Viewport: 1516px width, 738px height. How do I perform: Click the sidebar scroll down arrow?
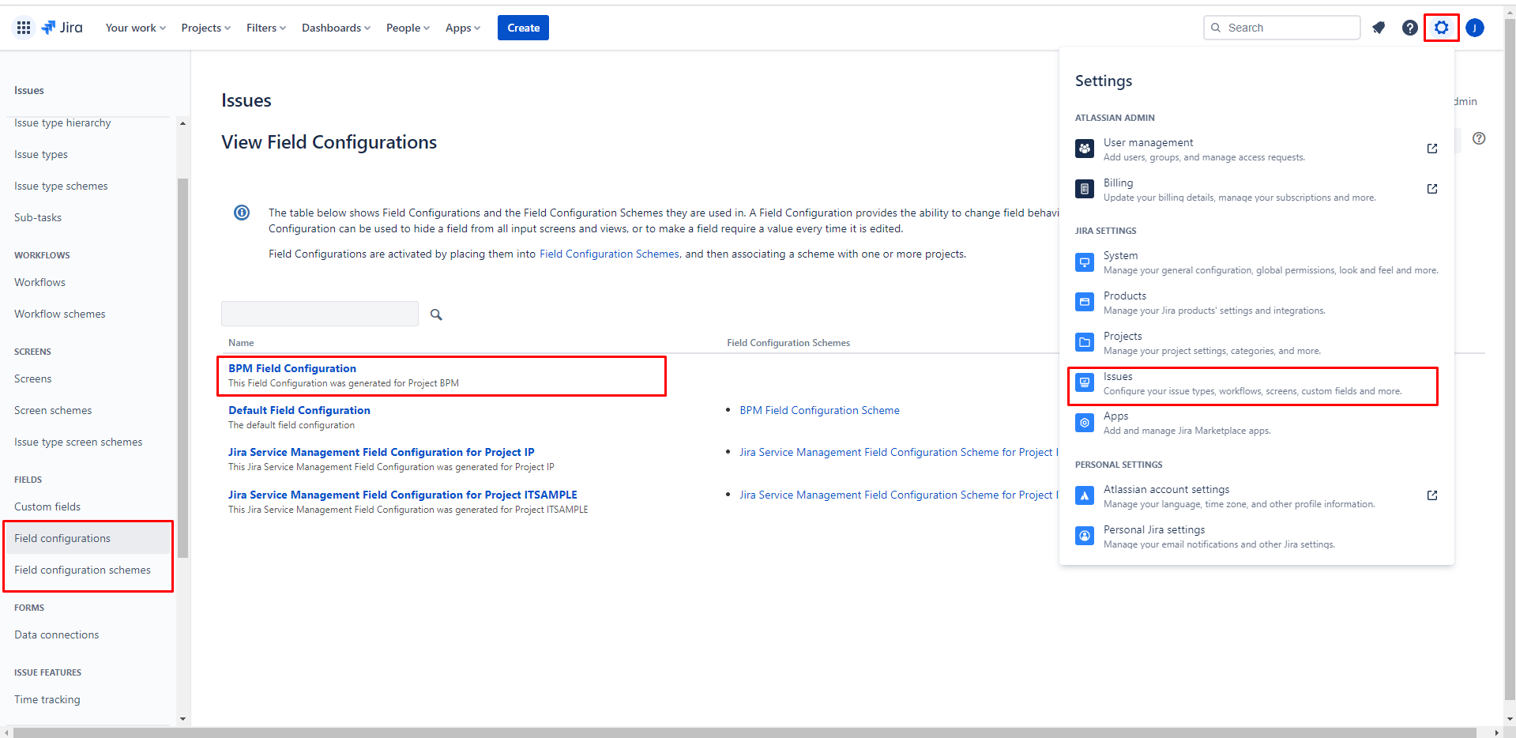click(183, 719)
